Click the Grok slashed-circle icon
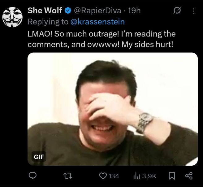Image resolution: width=203 pixels, height=187 pixels. click(177, 11)
